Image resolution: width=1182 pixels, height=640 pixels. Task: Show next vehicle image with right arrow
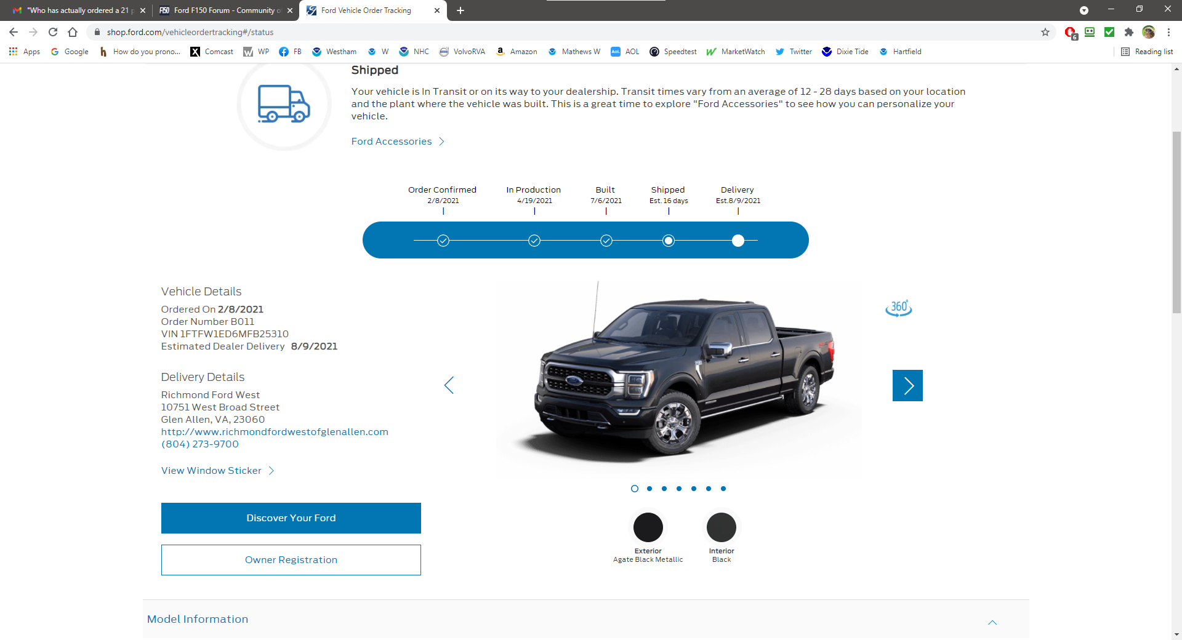pyautogui.click(x=907, y=385)
